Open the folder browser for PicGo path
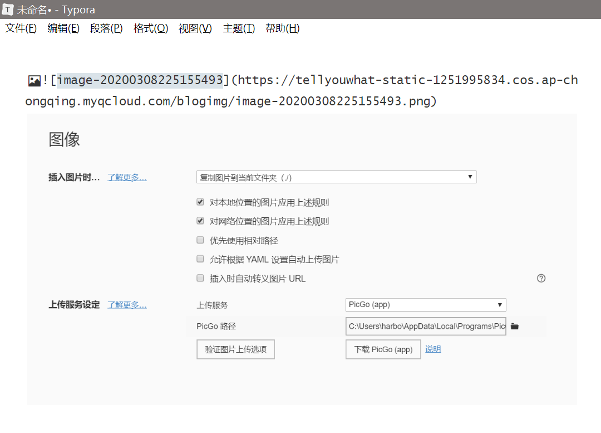The width and height of the screenshot is (601, 433). click(x=514, y=326)
